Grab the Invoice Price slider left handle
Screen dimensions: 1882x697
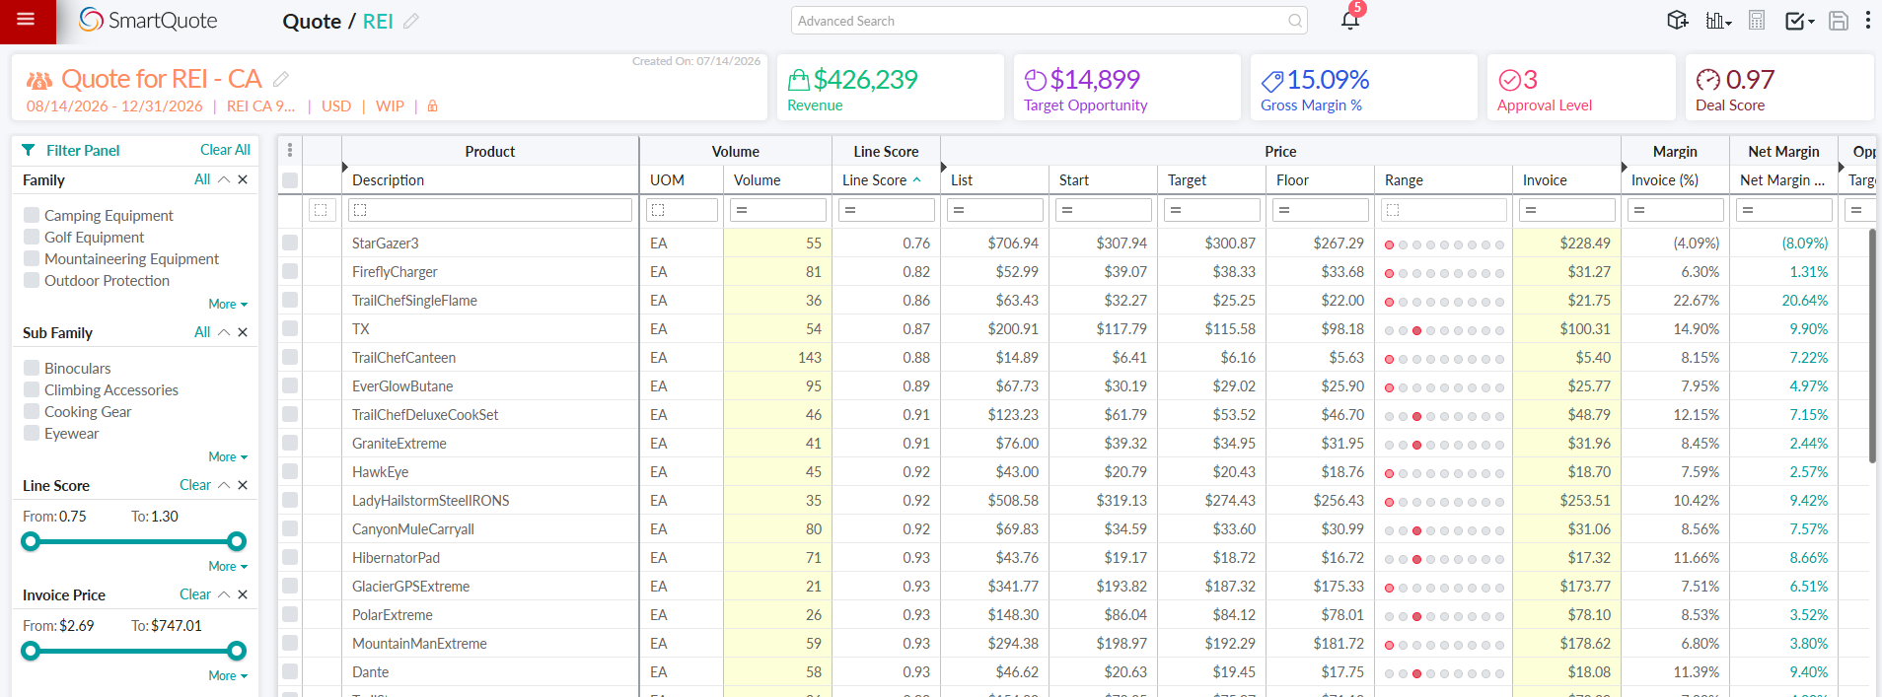click(x=31, y=651)
